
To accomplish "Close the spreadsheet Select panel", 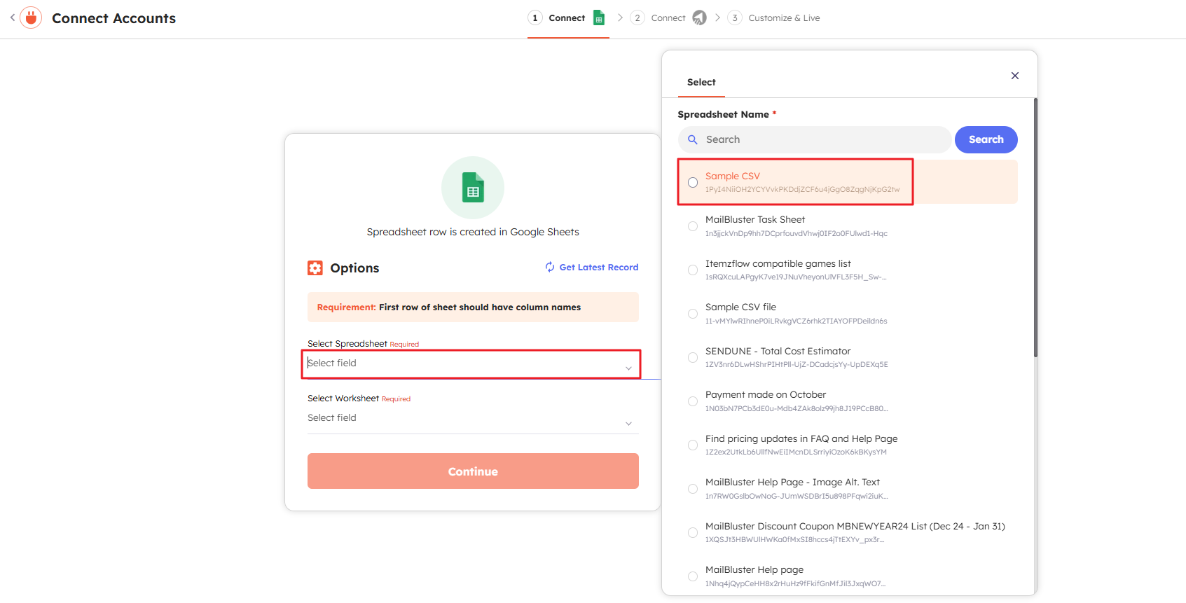I will [x=1014, y=76].
